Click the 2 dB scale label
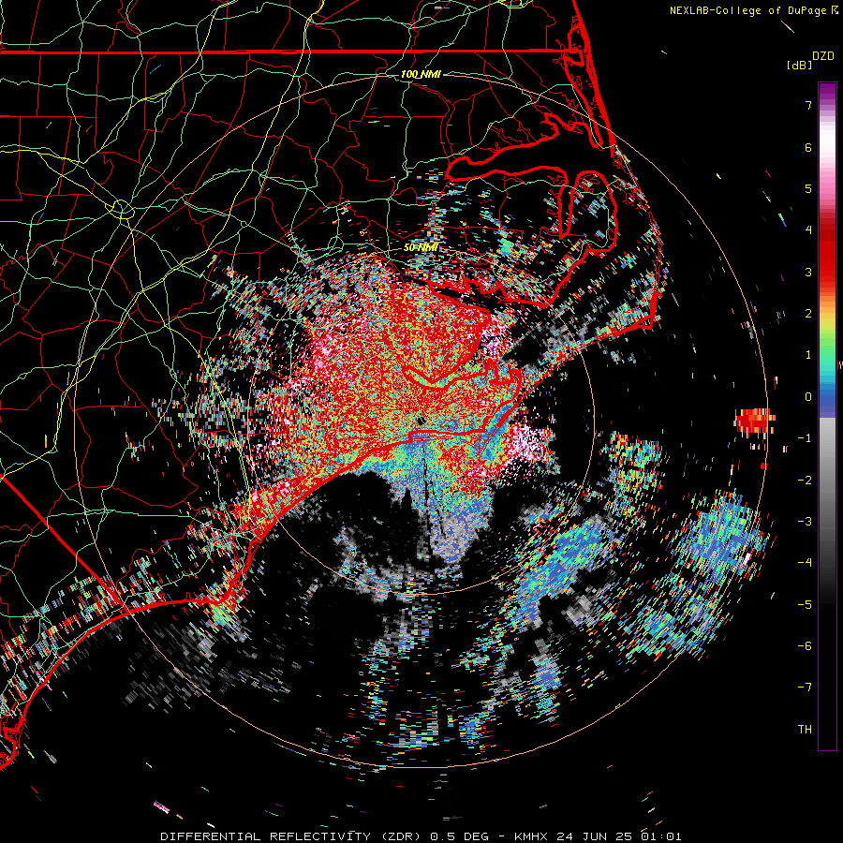843x843 pixels. click(808, 314)
